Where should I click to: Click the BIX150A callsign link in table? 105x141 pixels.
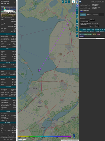point(84,32)
